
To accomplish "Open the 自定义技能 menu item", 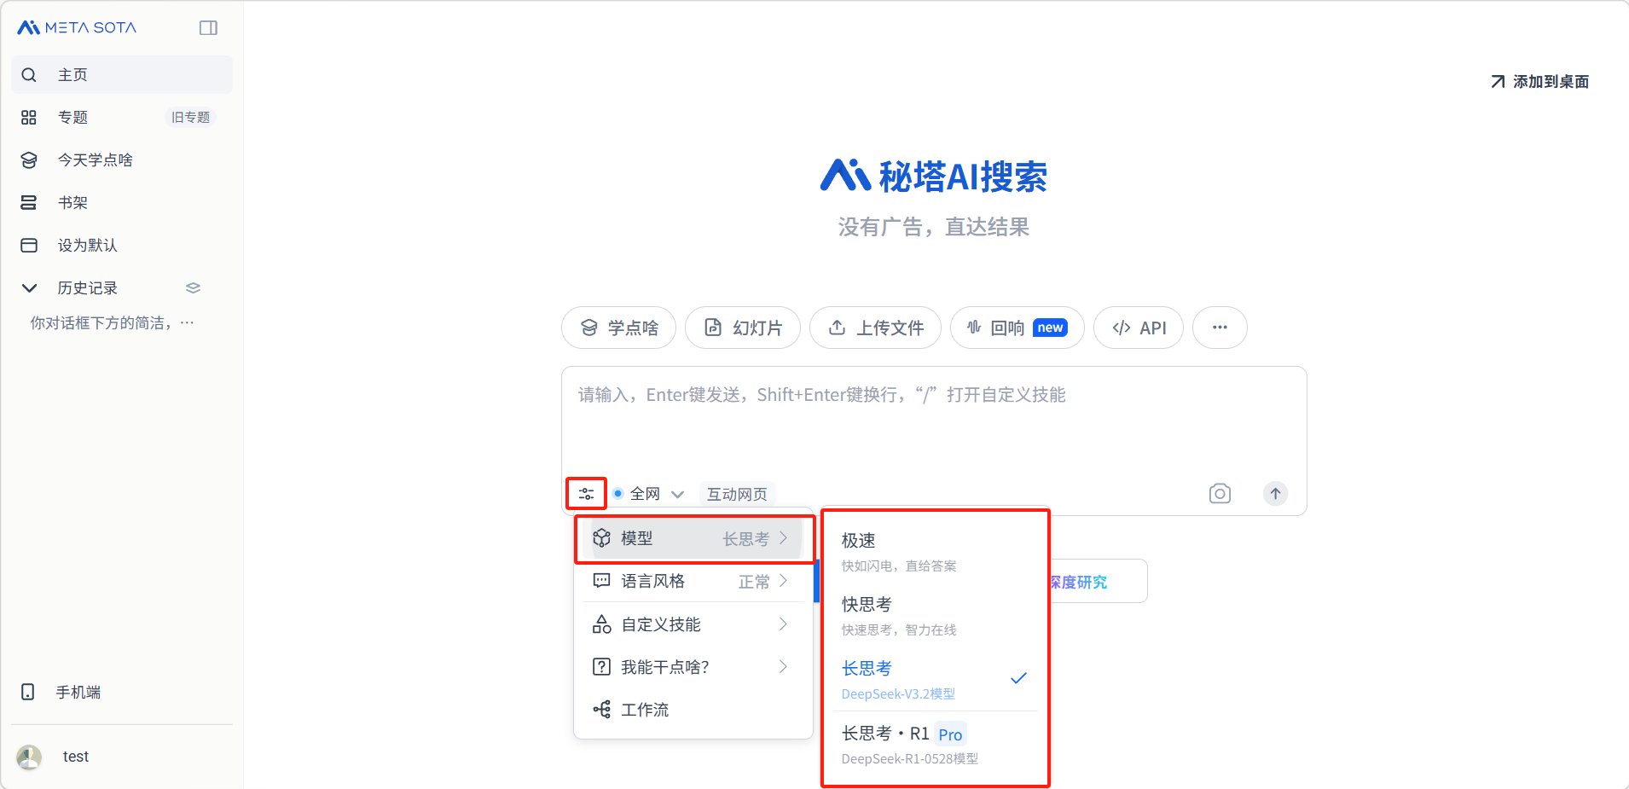I will (691, 624).
